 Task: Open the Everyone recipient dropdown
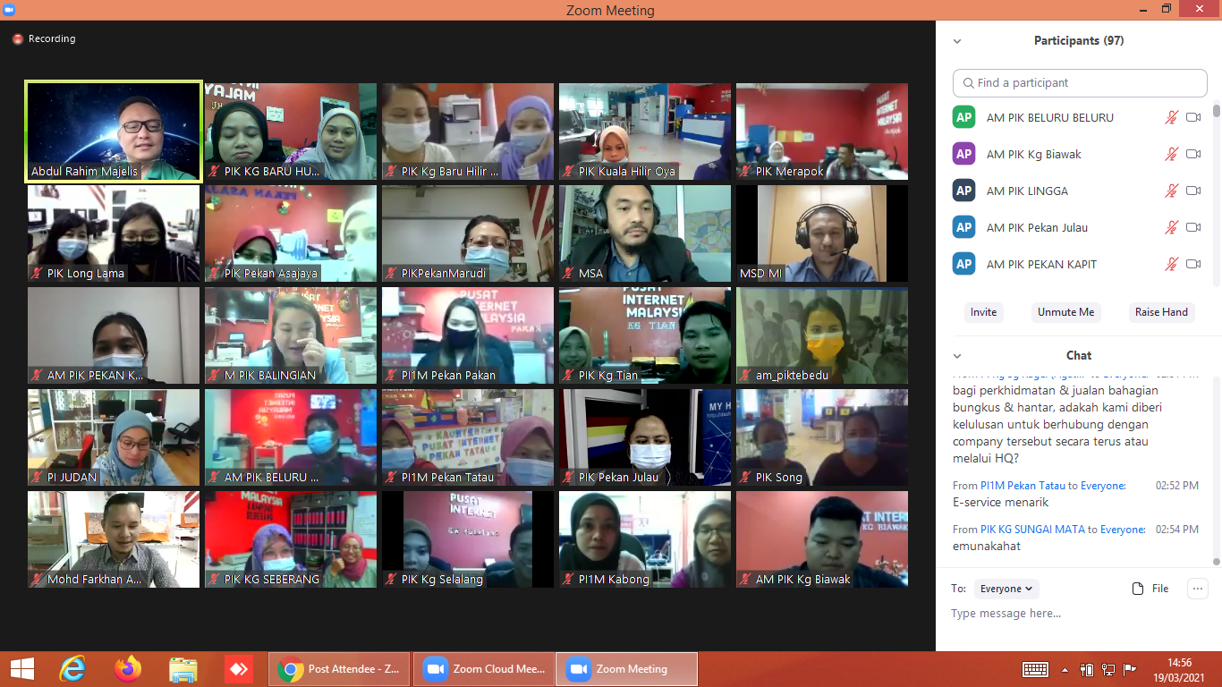(x=1006, y=589)
